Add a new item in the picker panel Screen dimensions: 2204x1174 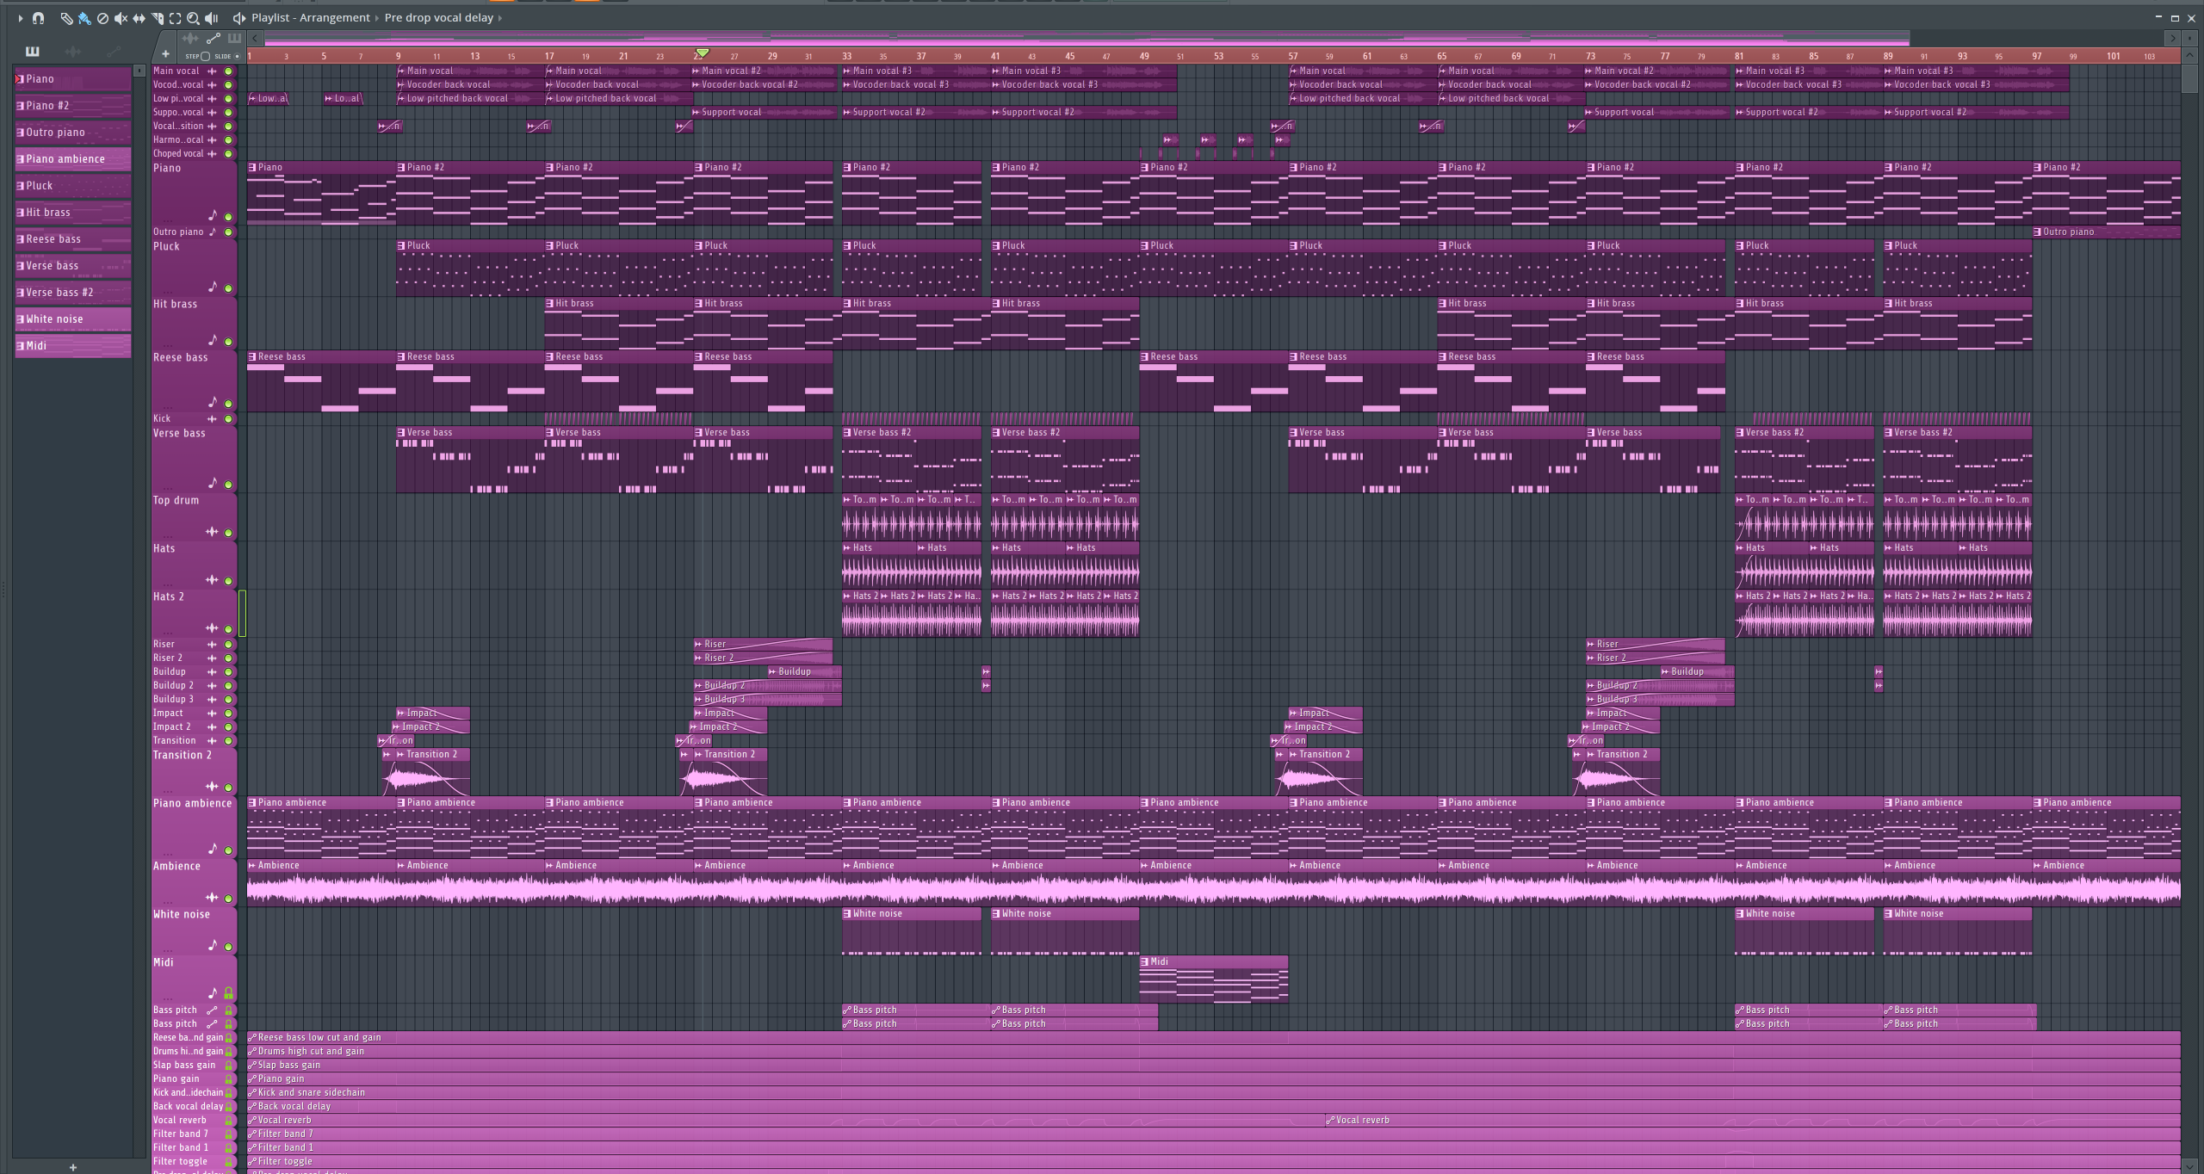[x=73, y=1167]
